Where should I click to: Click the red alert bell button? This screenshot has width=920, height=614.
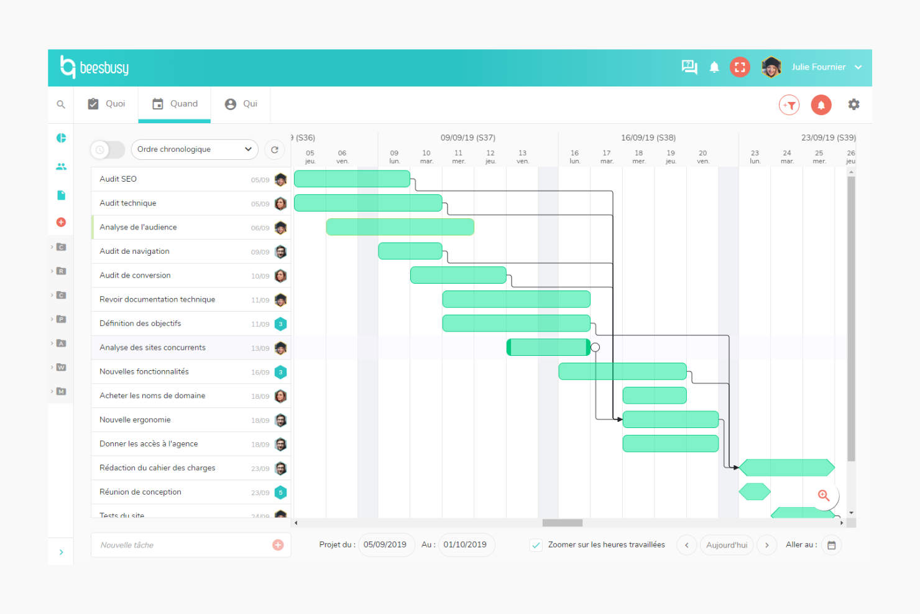[x=821, y=105]
